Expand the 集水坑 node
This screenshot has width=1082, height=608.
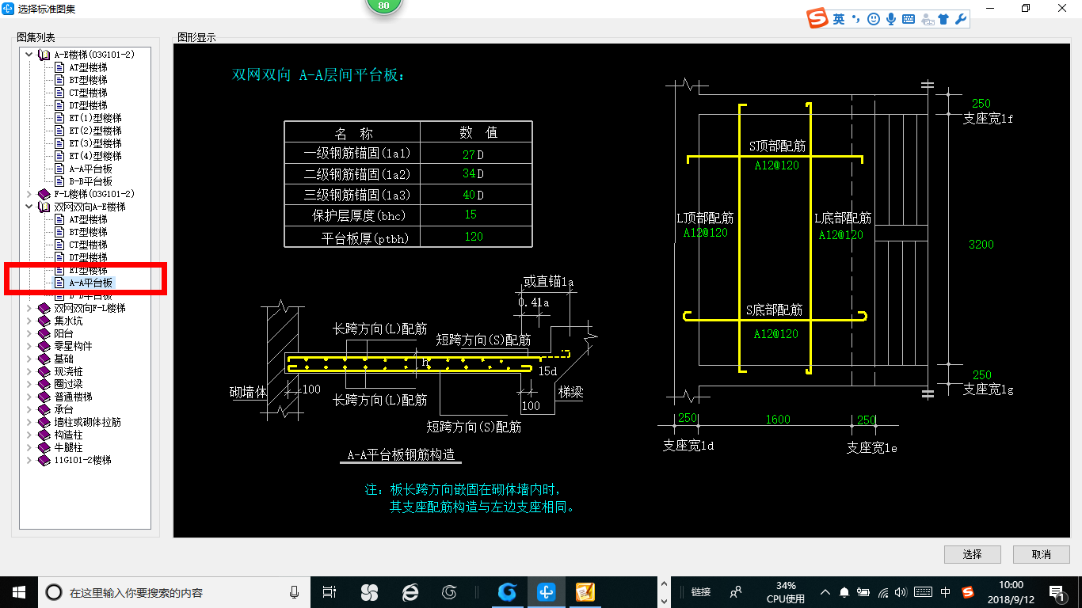[30, 321]
